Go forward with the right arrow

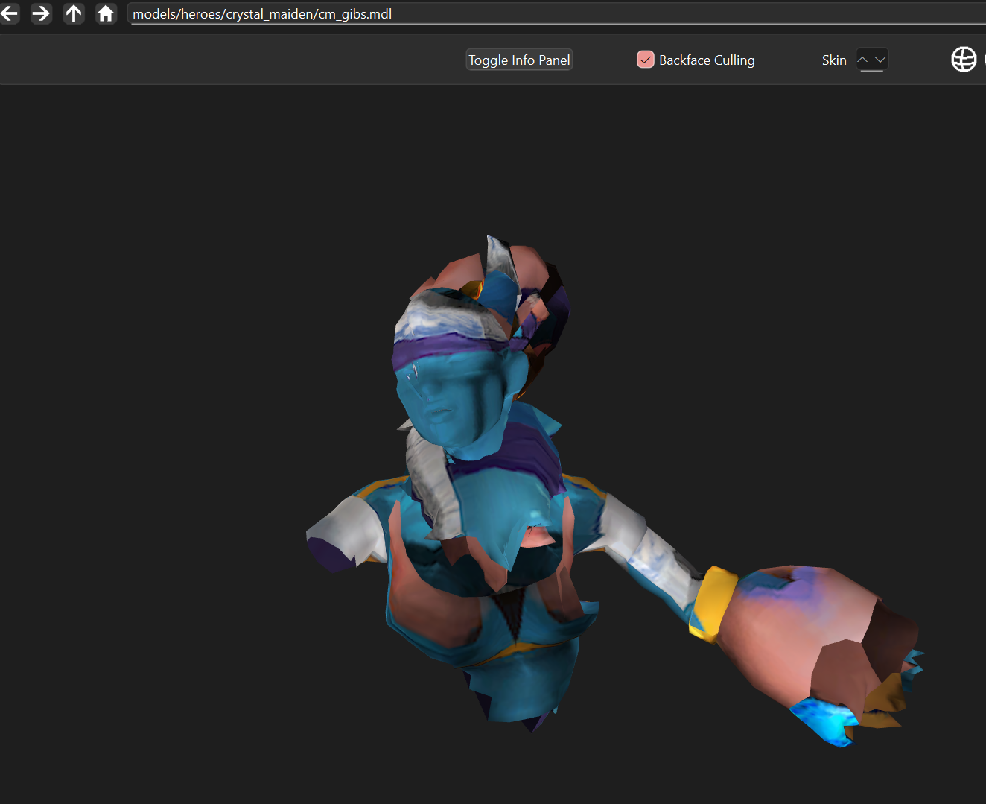[x=42, y=13]
